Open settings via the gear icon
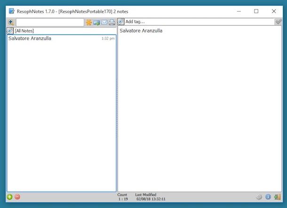 click(x=259, y=197)
